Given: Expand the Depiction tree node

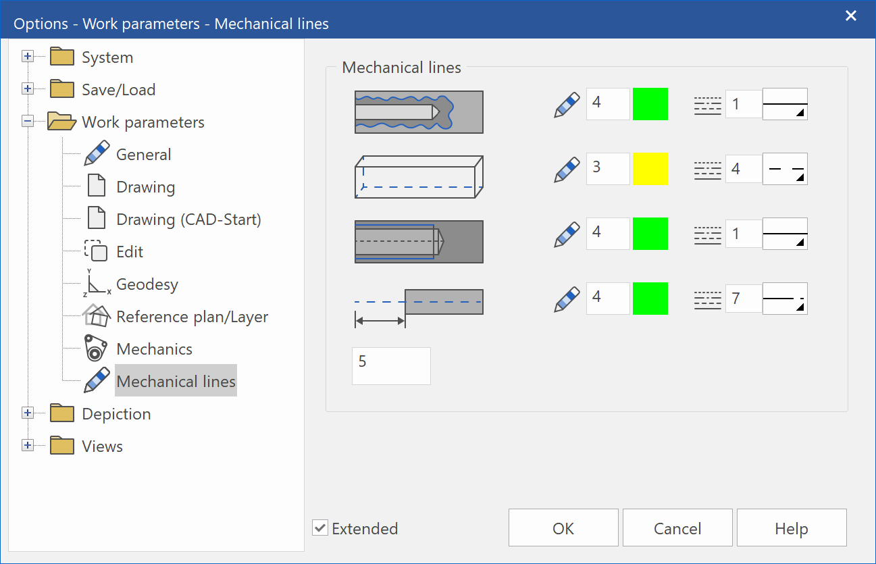Looking at the screenshot, I should [x=28, y=413].
